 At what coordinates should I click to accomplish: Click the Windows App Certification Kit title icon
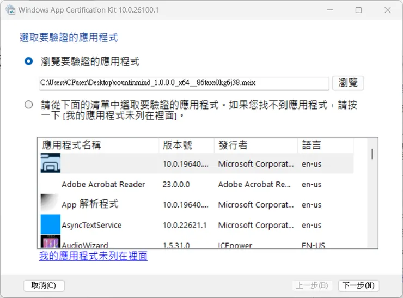coord(10,10)
